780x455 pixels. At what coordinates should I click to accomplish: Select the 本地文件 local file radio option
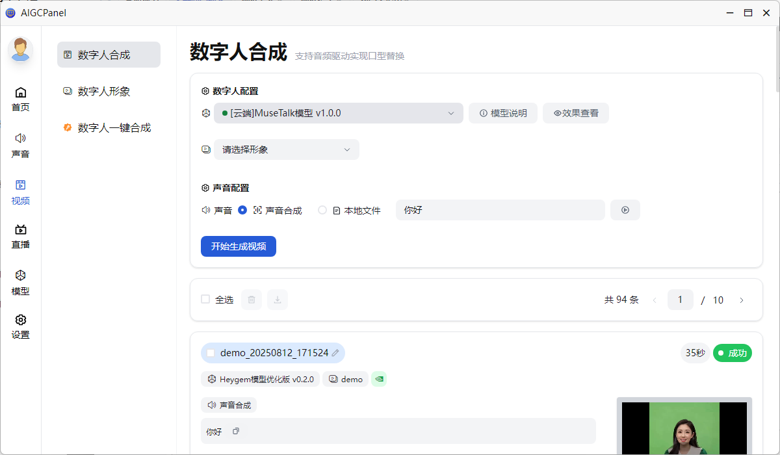tap(322, 209)
